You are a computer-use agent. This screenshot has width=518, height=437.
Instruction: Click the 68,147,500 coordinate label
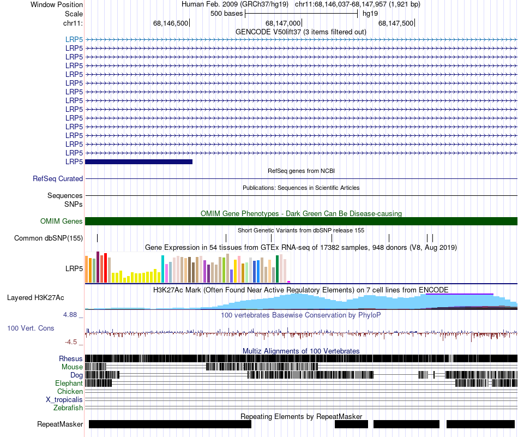(x=396, y=23)
